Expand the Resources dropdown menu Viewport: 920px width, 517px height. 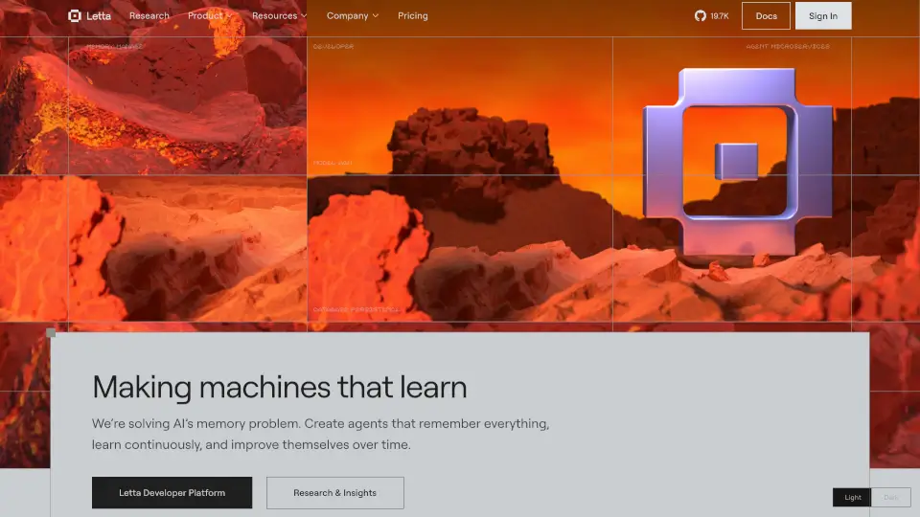click(x=279, y=15)
